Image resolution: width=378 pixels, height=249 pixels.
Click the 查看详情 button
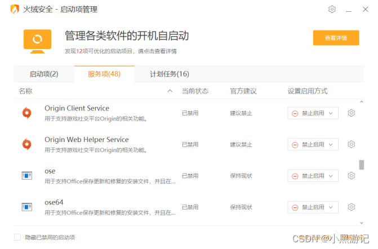(336, 38)
